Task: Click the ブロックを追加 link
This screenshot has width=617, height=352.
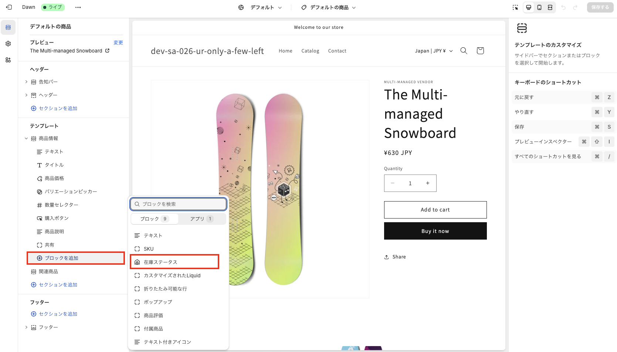Action: [61, 258]
